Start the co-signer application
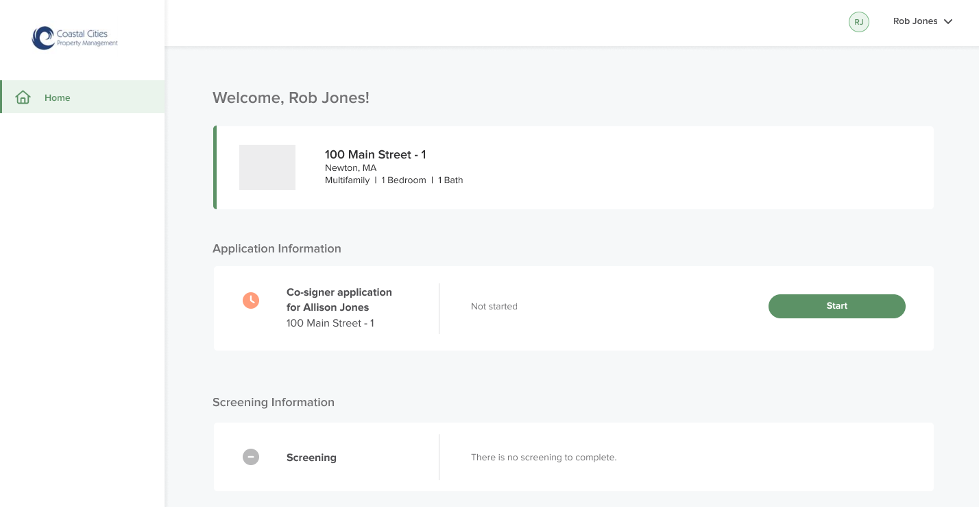The width and height of the screenshot is (979, 507). point(836,306)
